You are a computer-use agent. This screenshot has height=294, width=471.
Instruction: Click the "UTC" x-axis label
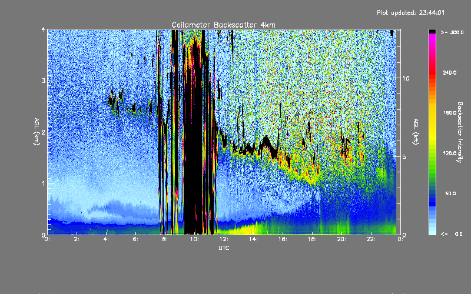click(224, 248)
